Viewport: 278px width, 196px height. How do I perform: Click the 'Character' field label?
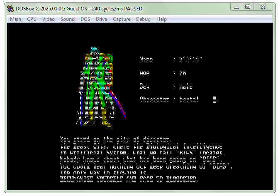click(154, 99)
